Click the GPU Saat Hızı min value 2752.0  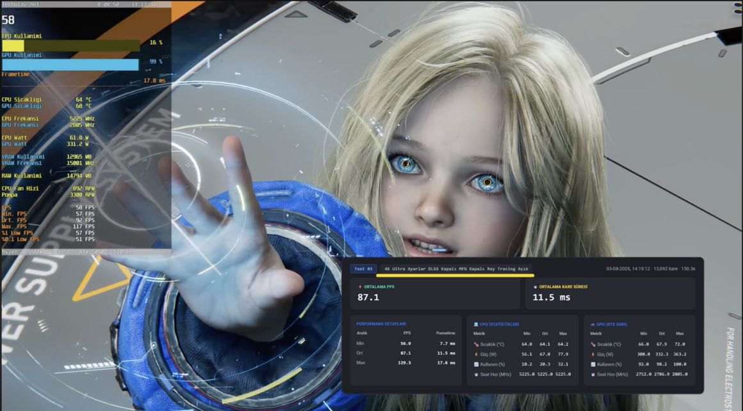[643, 374]
